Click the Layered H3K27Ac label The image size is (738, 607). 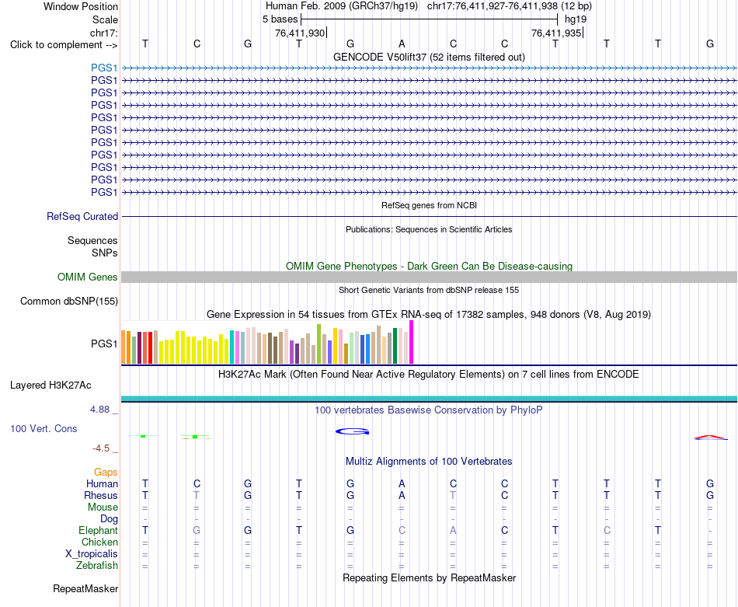(x=50, y=385)
